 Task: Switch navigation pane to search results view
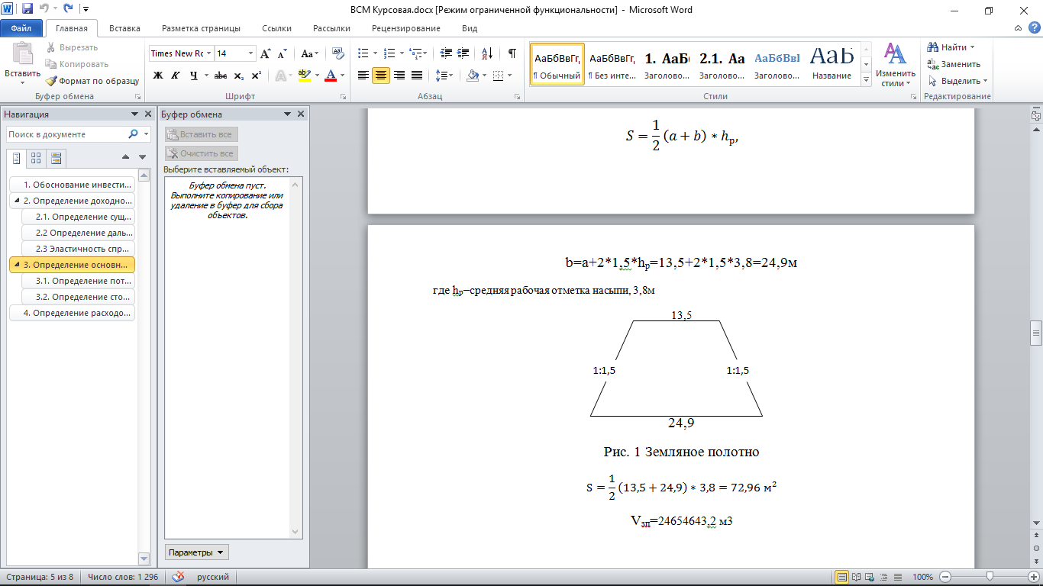56,158
